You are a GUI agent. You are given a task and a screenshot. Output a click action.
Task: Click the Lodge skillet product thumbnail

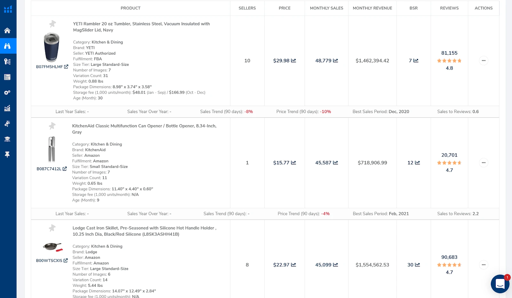tap(52, 247)
